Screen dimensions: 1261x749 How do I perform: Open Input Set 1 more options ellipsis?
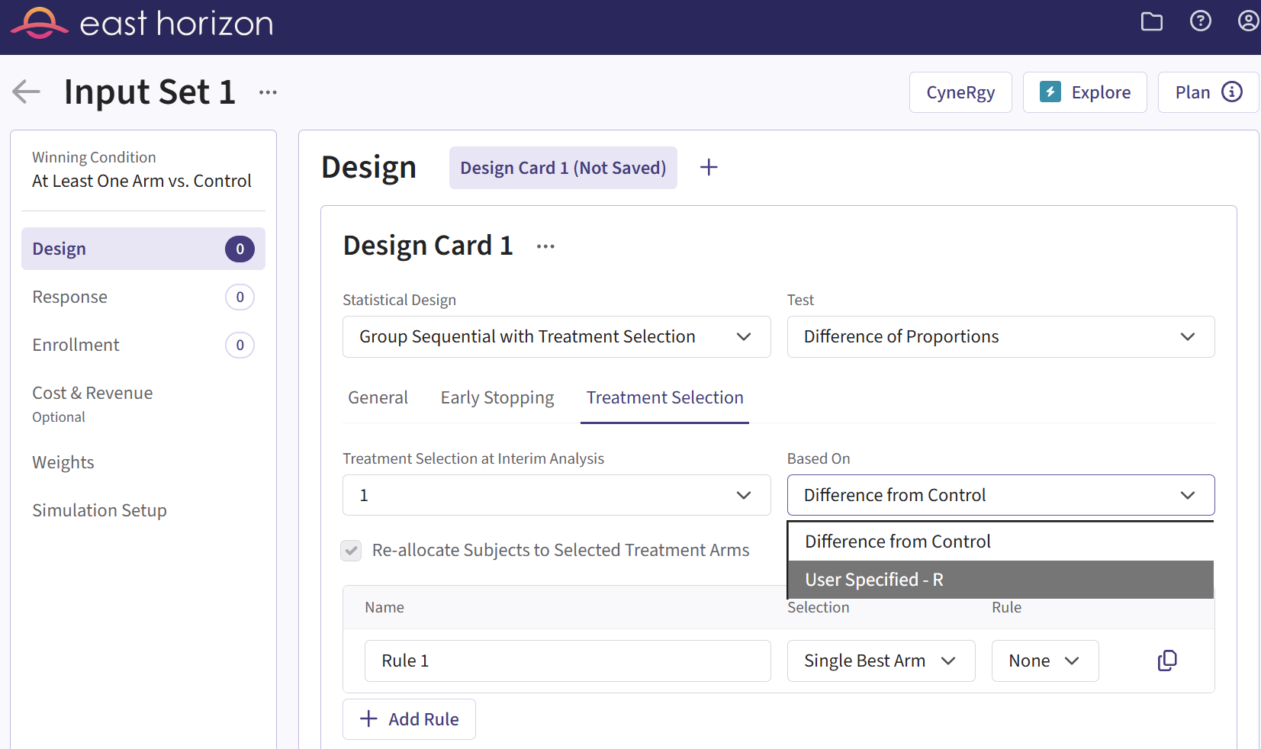click(x=268, y=92)
